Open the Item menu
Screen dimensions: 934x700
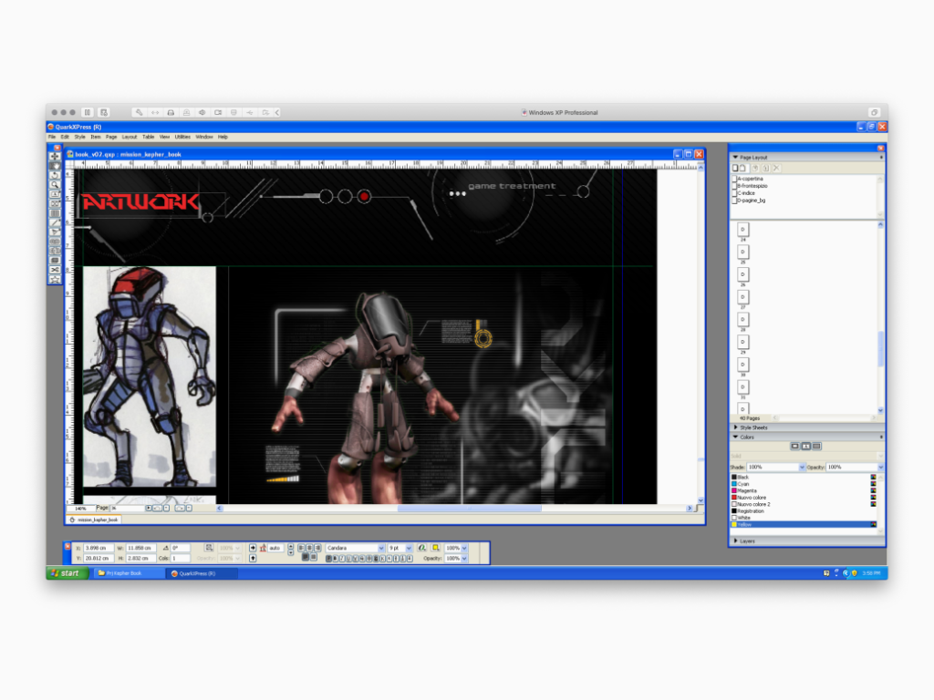point(95,137)
